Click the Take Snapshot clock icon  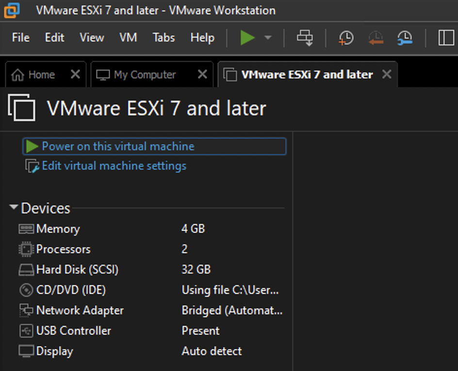(x=346, y=38)
